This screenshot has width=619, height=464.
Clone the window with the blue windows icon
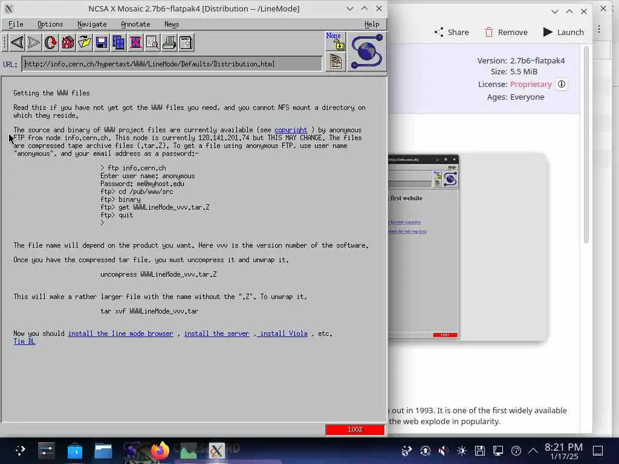(118, 43)
